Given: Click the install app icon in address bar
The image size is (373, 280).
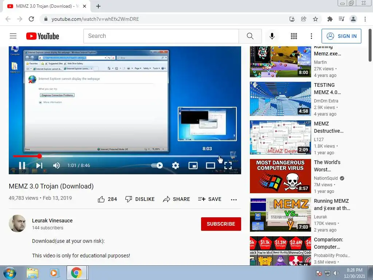Looking at the screenshot, I should point(292,19).
